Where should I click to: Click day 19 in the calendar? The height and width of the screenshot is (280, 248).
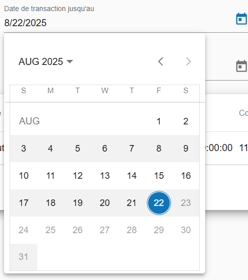tap(77, 203)
